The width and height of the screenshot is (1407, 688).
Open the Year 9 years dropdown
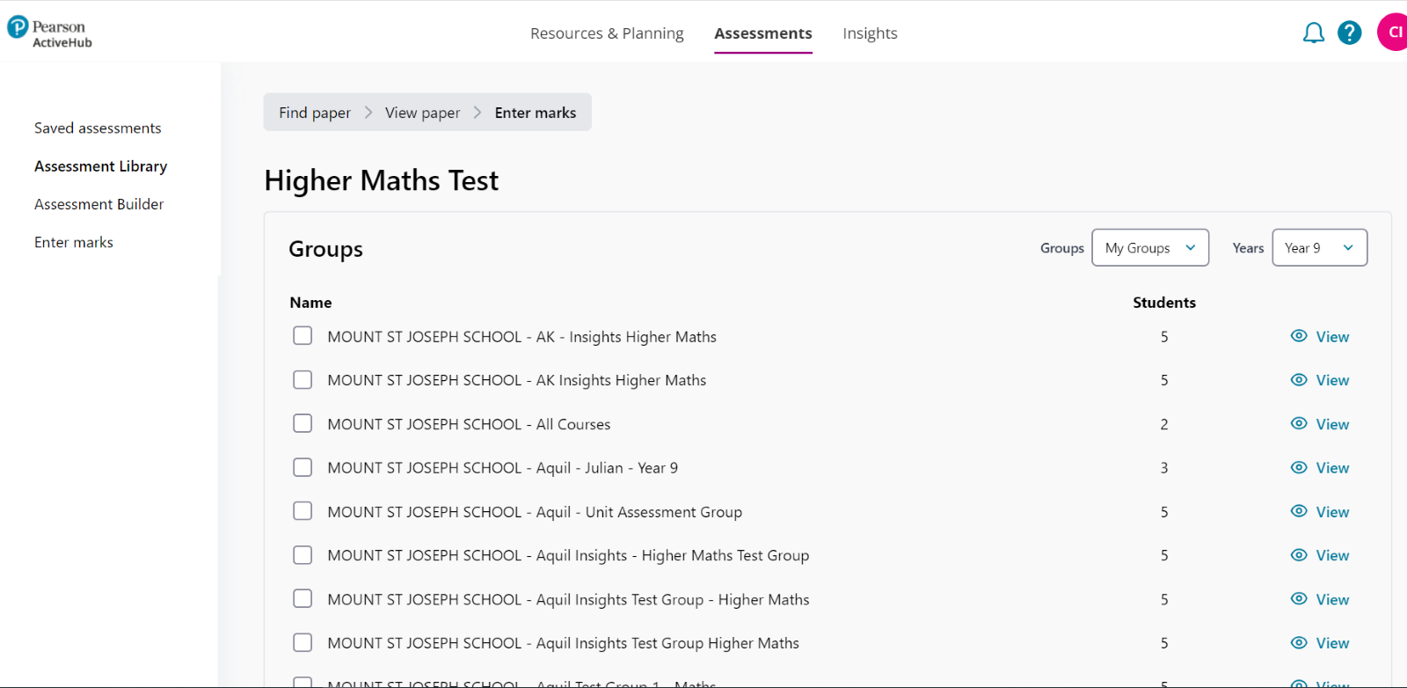point(1319,248)
